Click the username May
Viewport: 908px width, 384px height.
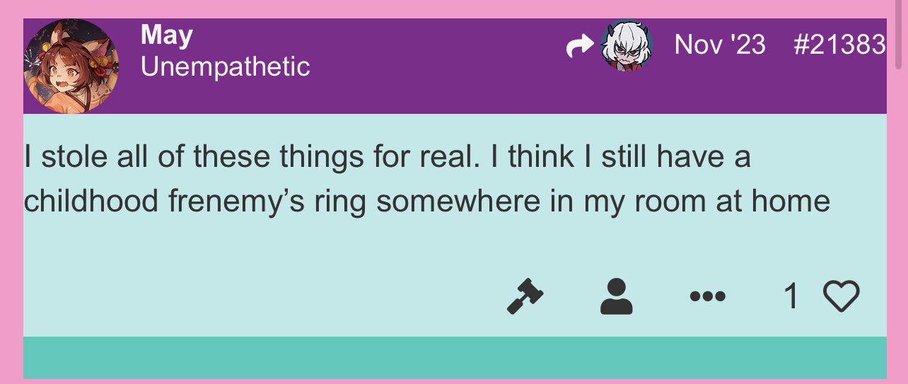click(x=167, y=35)
